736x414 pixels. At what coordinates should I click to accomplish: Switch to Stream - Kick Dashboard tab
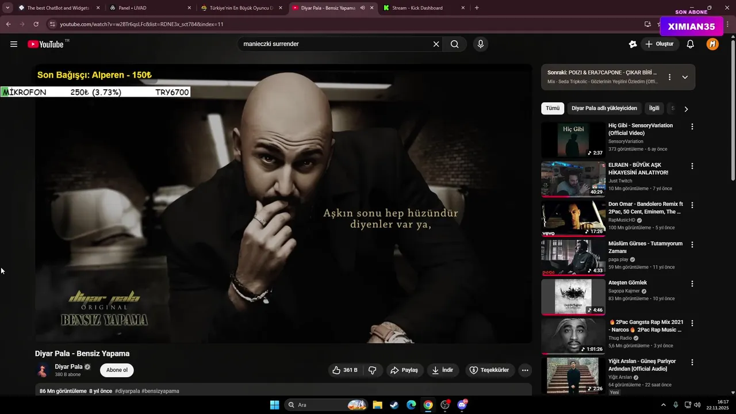[x=424, y=8]
